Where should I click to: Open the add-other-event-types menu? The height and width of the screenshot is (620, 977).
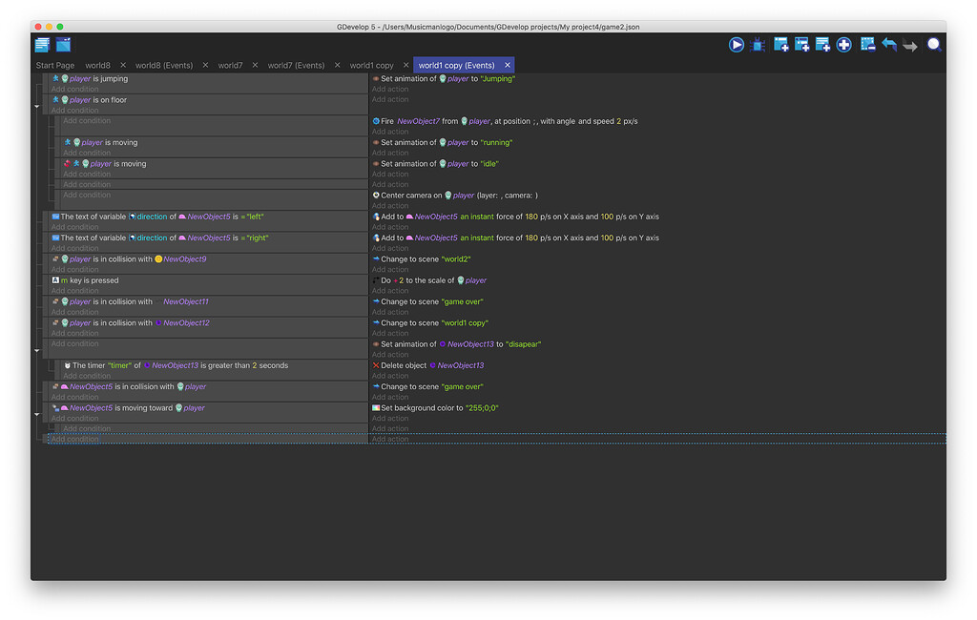click(x=843, y=43)
